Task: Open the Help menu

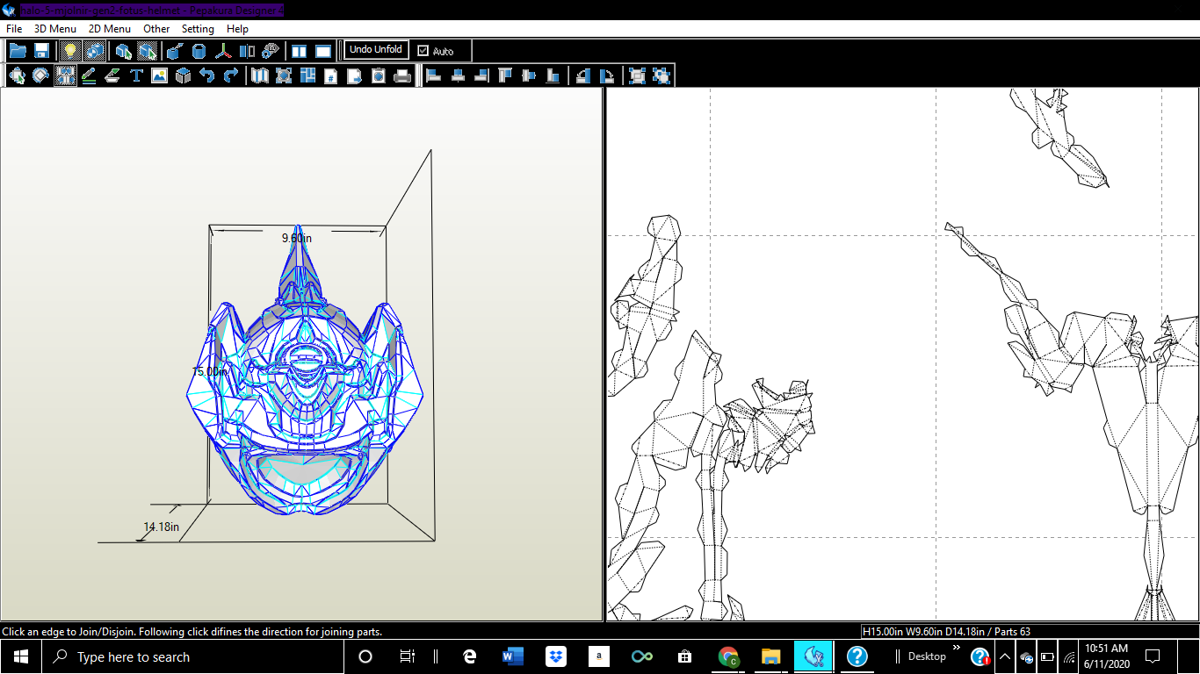Action: tap(237, 29)
